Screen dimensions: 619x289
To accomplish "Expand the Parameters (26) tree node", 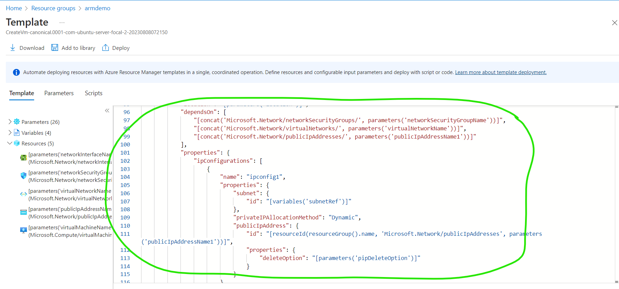I will point(10,122).
